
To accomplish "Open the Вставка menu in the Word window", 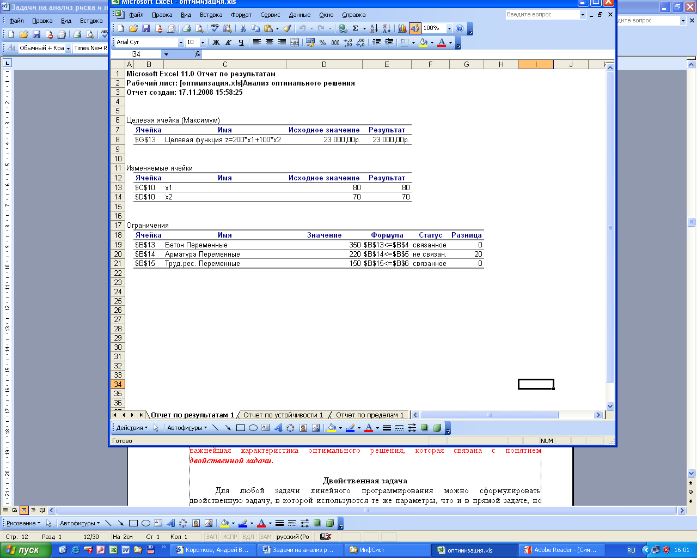I will point(91,21).
